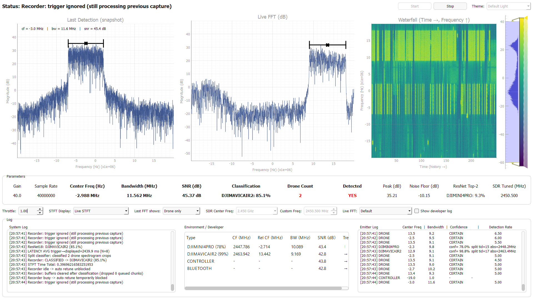Expand the Last FFT shows dropdown
This screenshot has width=533, height=299.
181,211
